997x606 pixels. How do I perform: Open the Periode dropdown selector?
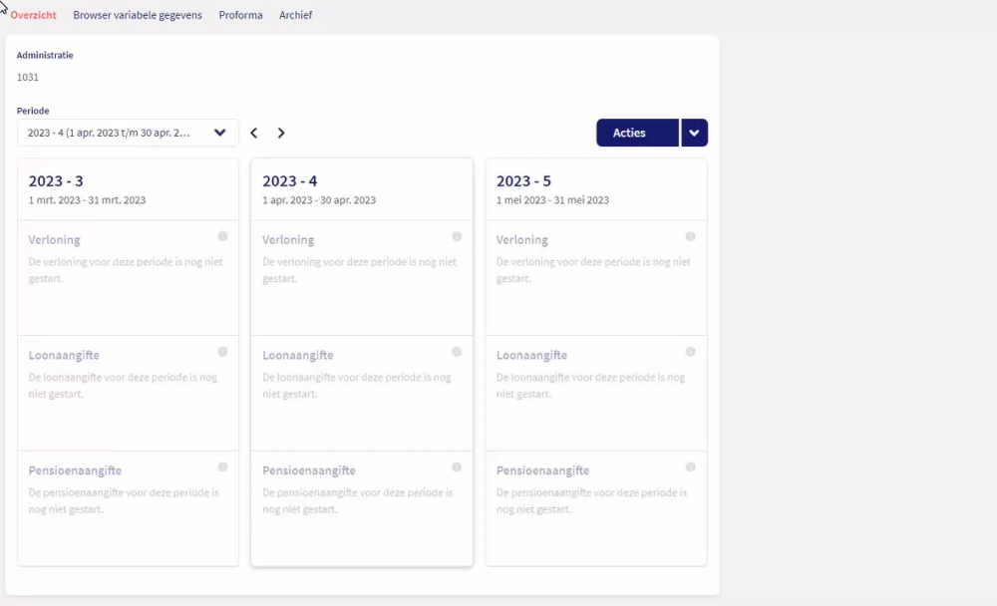click(x=128, y=133)
